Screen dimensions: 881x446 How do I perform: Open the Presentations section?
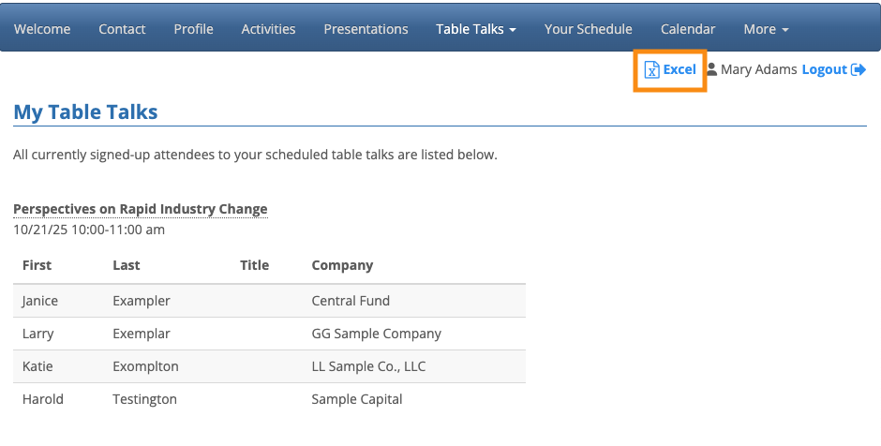tap(366, 29)
